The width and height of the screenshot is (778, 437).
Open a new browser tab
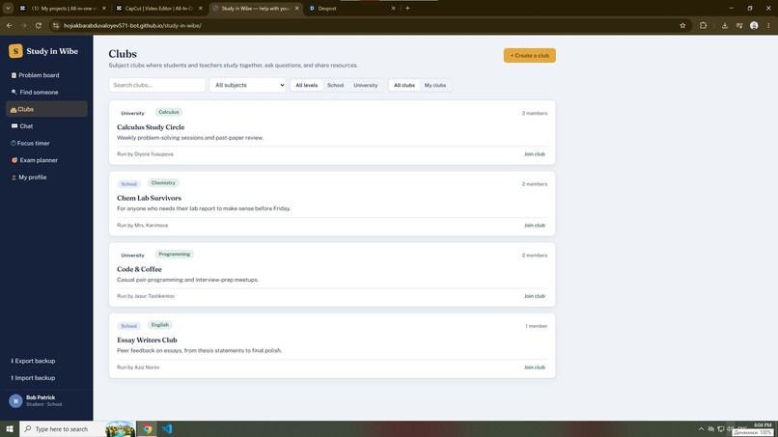click(x=407, y=9)
